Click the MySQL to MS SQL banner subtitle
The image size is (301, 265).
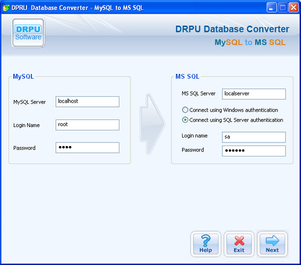(x=250, y=42)
